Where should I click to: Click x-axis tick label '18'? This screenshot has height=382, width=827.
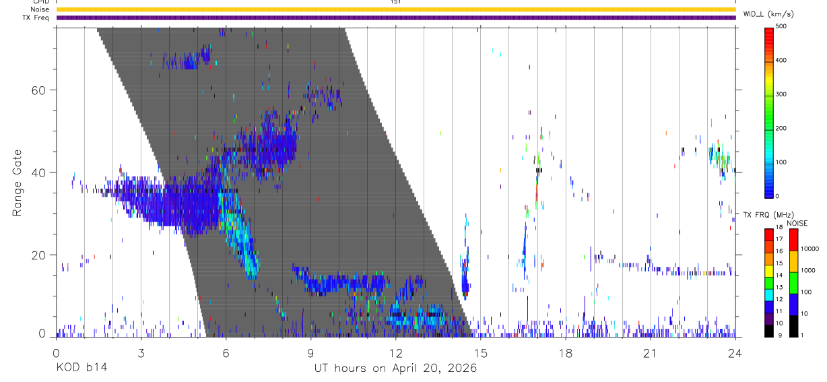point(565,353)
